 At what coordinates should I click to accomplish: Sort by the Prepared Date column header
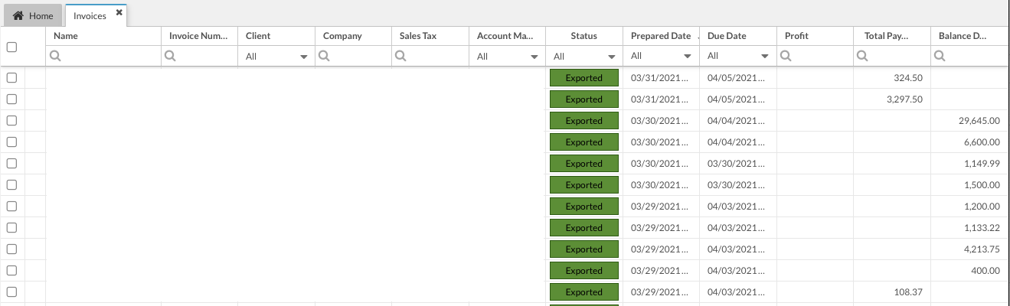point(660,36)
